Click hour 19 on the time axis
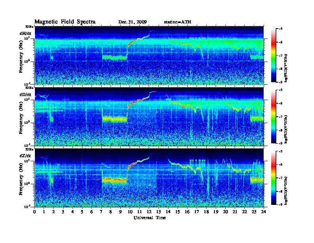Screen dimensions: 314x243 click(x=216, y=212)
